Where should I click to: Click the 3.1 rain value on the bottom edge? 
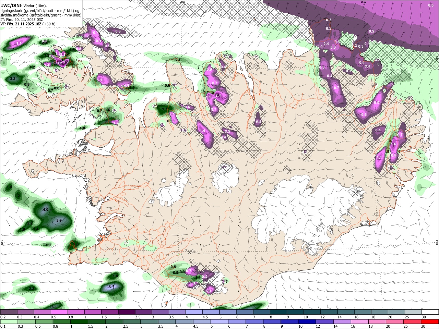click(x=54, y=306)
